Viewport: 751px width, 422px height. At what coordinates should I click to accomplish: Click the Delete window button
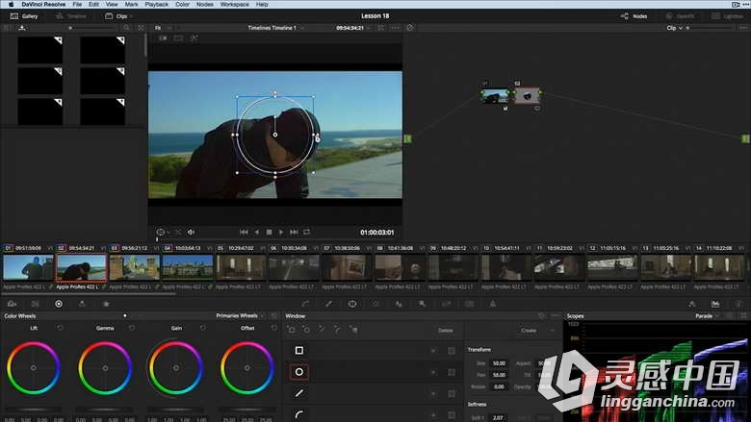coord(446,331)
